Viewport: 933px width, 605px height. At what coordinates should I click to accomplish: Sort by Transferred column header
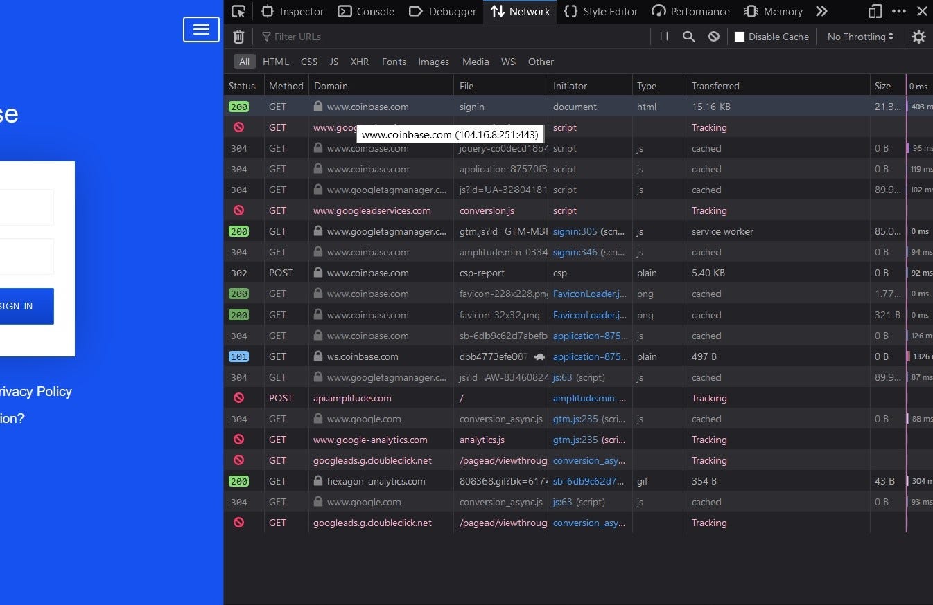(x=778, y=86)
